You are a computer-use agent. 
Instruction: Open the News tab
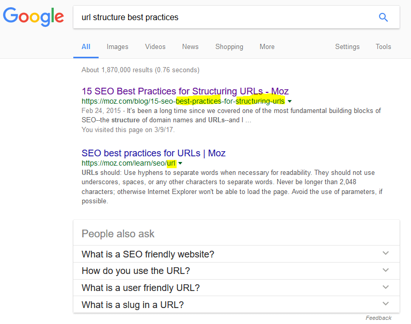[191, 46]
